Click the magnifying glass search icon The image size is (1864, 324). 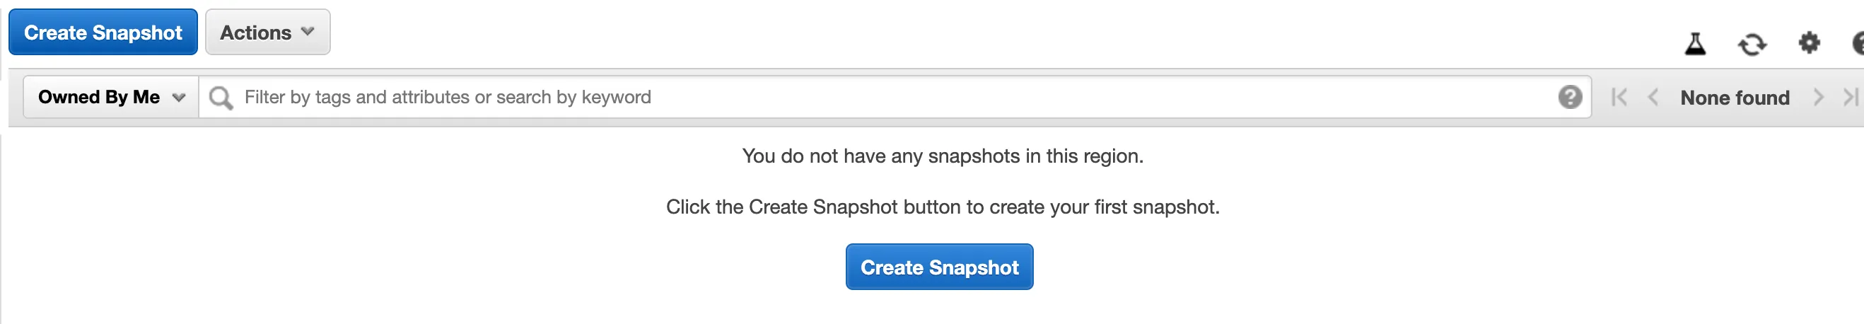[221, 98]
